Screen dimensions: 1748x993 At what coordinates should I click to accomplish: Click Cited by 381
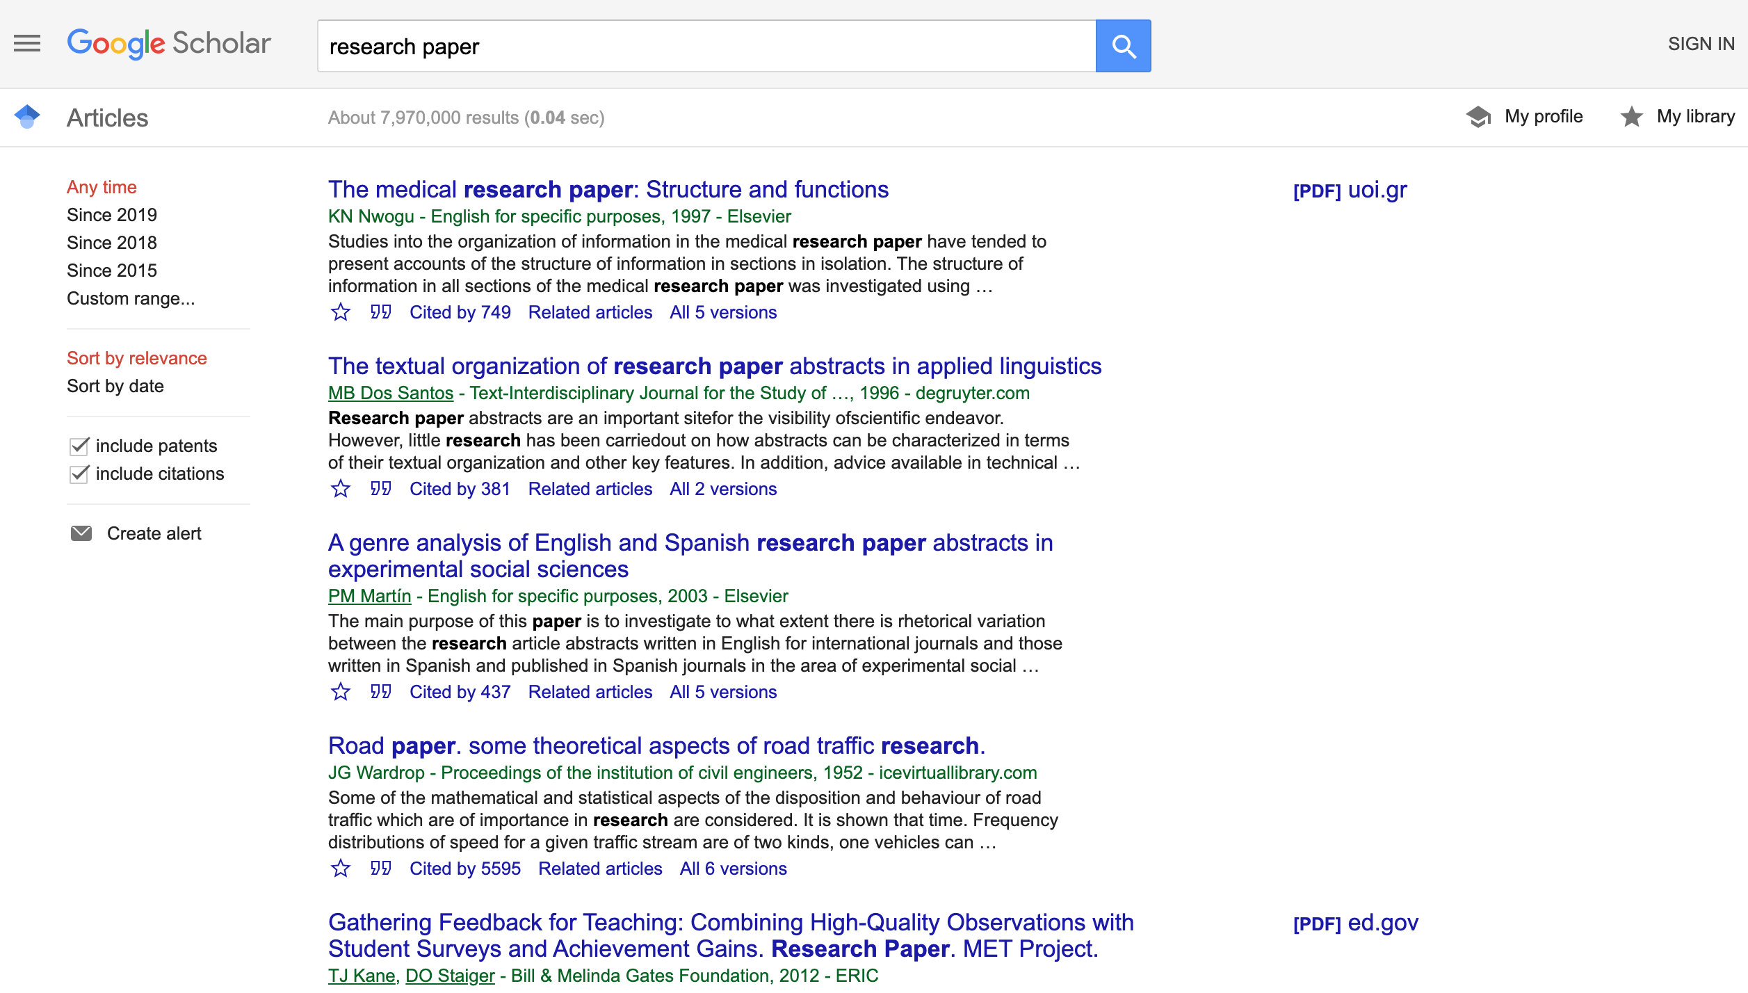pos(460,489)
